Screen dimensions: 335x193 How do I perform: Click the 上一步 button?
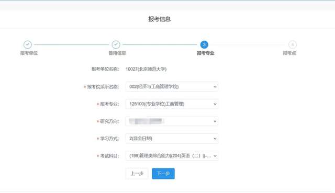coord(137,174)
